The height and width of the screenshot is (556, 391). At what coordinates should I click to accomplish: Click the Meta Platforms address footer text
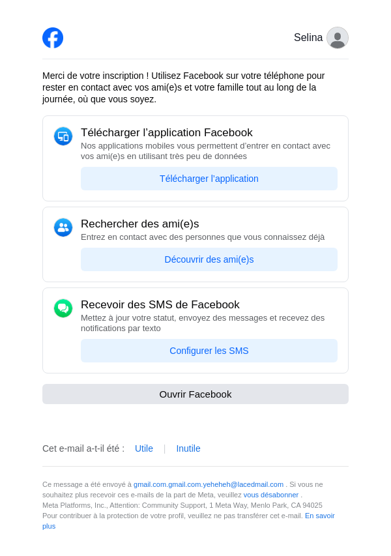click(x=182, y=505)
